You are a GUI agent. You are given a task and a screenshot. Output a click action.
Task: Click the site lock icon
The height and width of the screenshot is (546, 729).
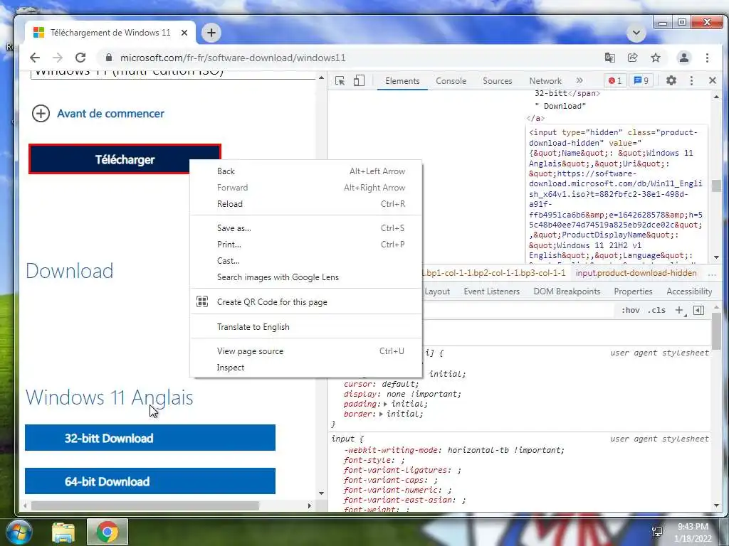point(109,58)
